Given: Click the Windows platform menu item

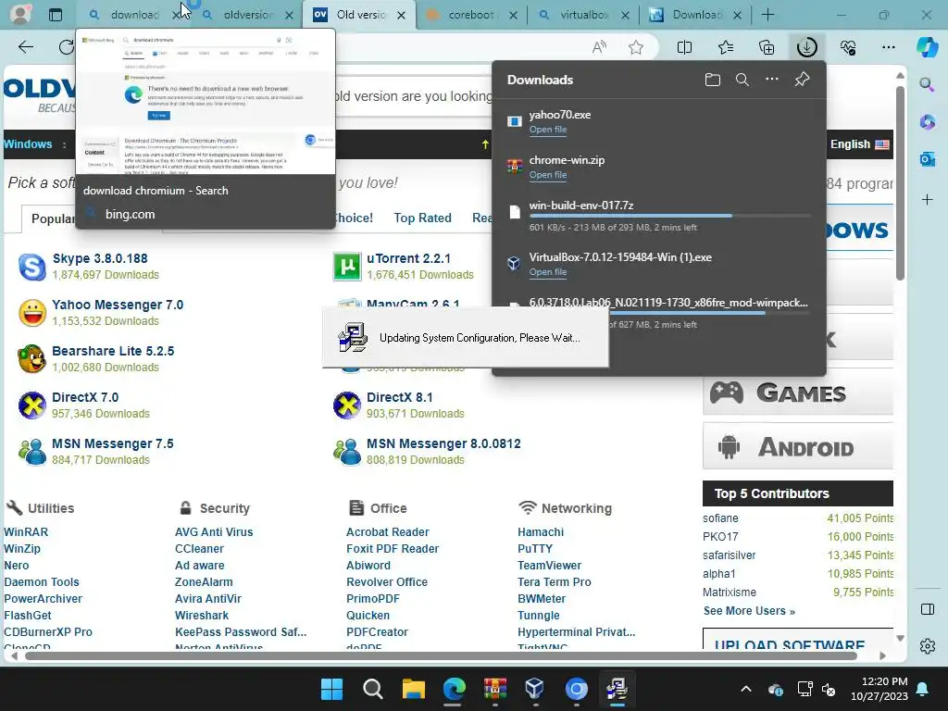Looking at the screenshot, I should click(x=28, y=143).
